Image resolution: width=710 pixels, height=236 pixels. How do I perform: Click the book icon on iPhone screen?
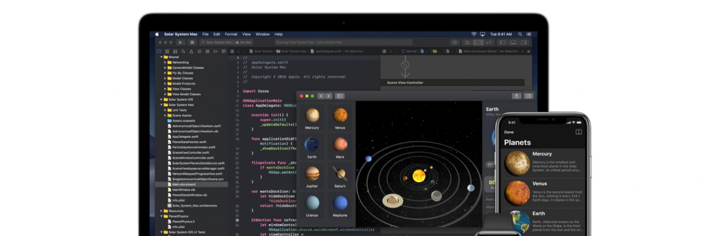click(579, 132)
